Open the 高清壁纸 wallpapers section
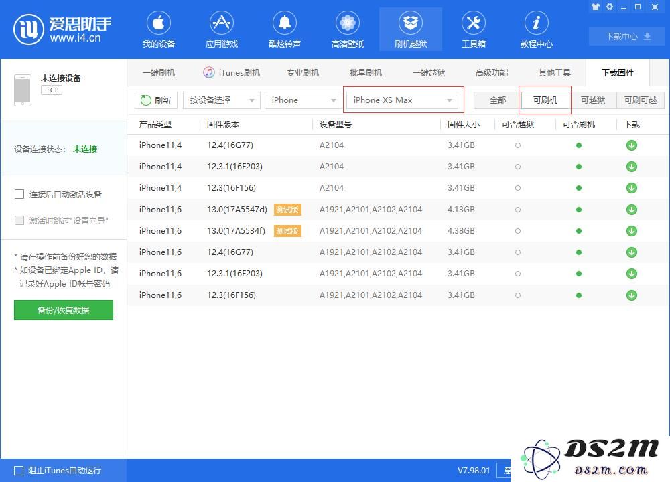 click(x=347, y=29)
